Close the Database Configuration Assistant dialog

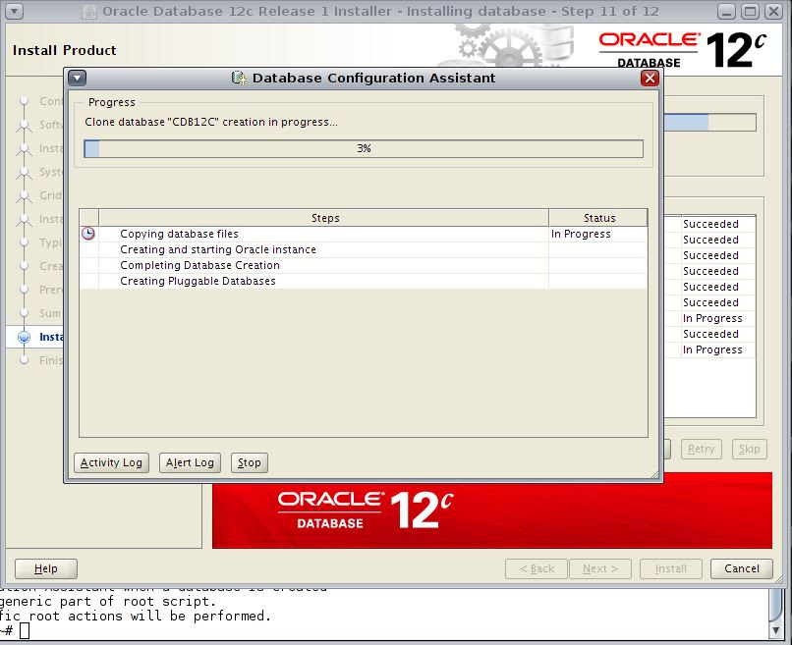click(x=650, y=79)
